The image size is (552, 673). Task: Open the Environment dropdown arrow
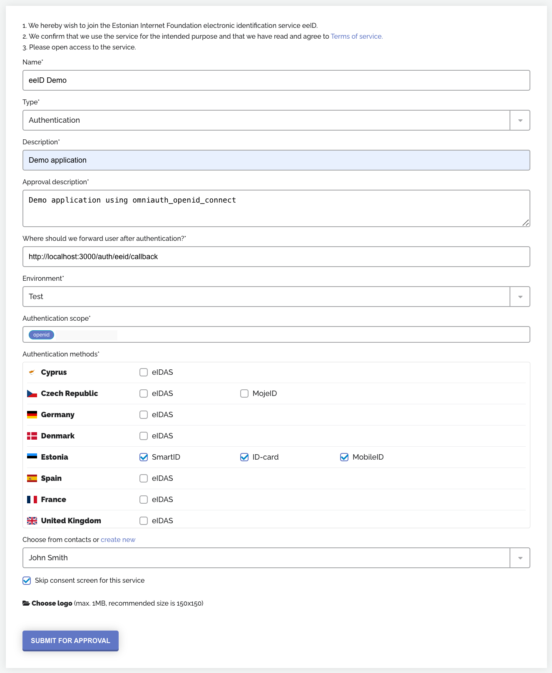tap(520, 297)
